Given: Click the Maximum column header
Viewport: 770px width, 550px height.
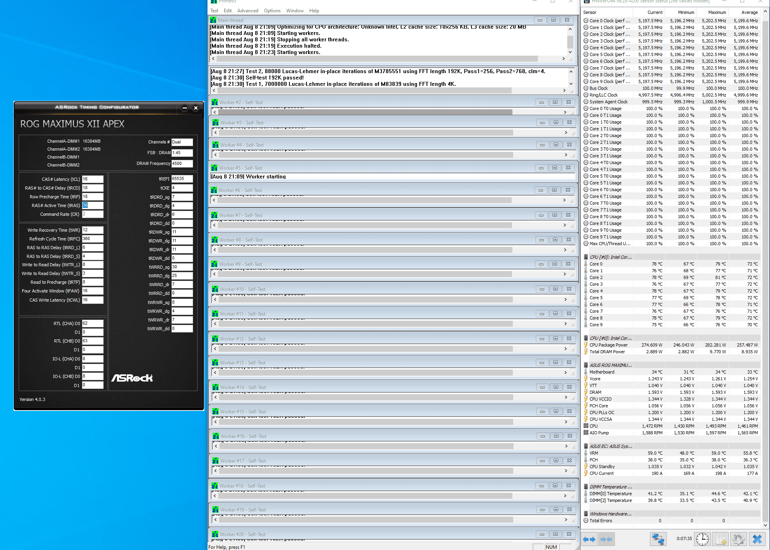Looking at the screenshot, I should (712, 12).
